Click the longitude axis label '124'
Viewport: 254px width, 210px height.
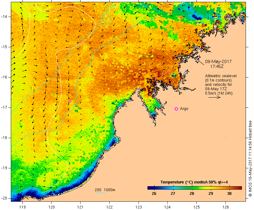pyautogui.click(x=168, y=207)
